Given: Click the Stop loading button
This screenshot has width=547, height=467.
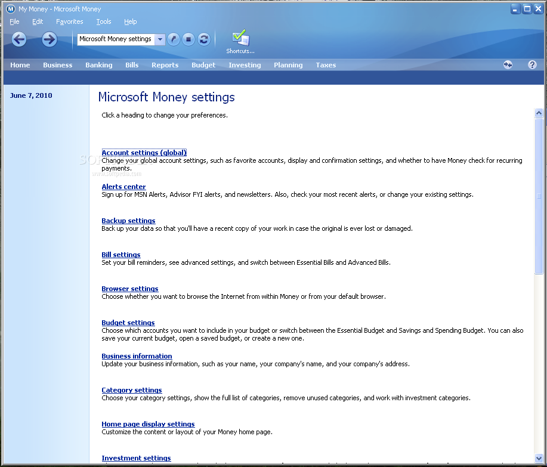Looking at the screenshot, I should pos(188,39).
